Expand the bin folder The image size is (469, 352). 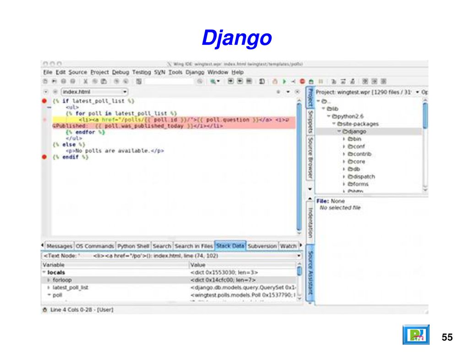pyautogui.click(x=344, y=139)
